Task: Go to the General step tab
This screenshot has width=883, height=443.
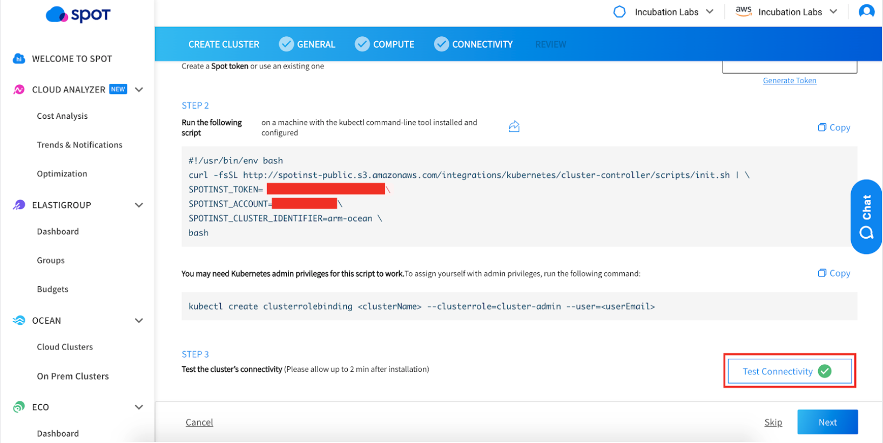Action: point(307,44)
